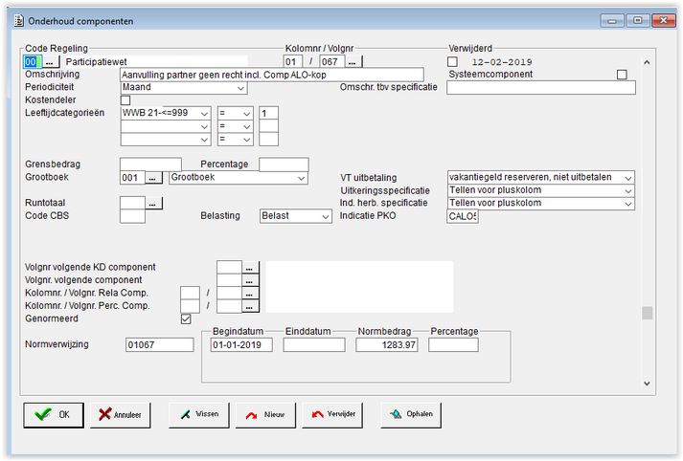Viewport: 683px width, 461px height.
Task: Open the Uitkeringsspecificatie dropdown
Action: (540, 190)
